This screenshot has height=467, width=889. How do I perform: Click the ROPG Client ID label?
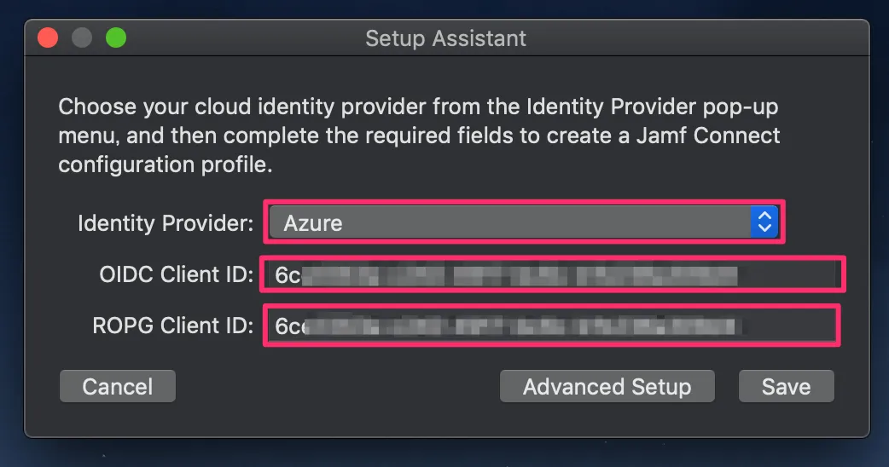pos(173,326)
